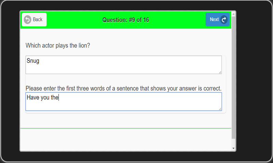This screenshot has width=273, height=163.
Task: Click the blank area below the green divider
Action: pos(126,139)
